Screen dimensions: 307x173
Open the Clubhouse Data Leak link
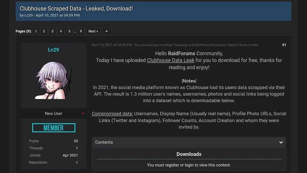(171, 60)
